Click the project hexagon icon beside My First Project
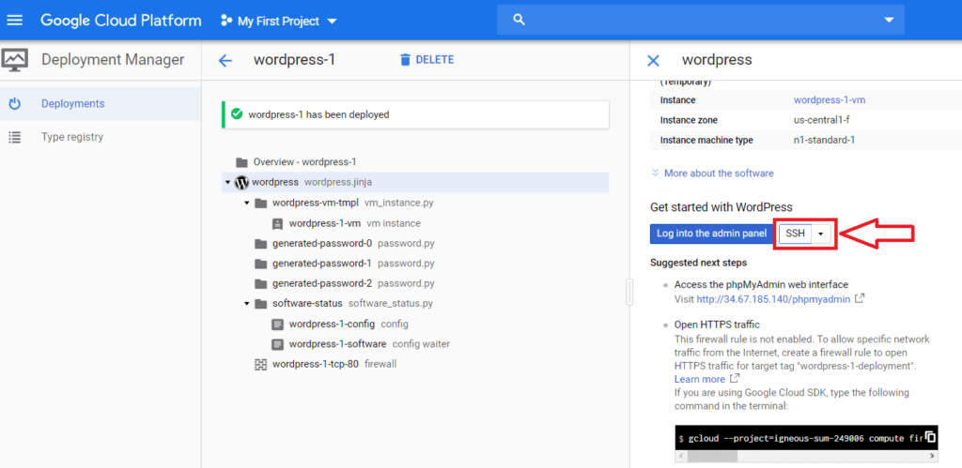962x468 pixels. [x=225, y=21]
